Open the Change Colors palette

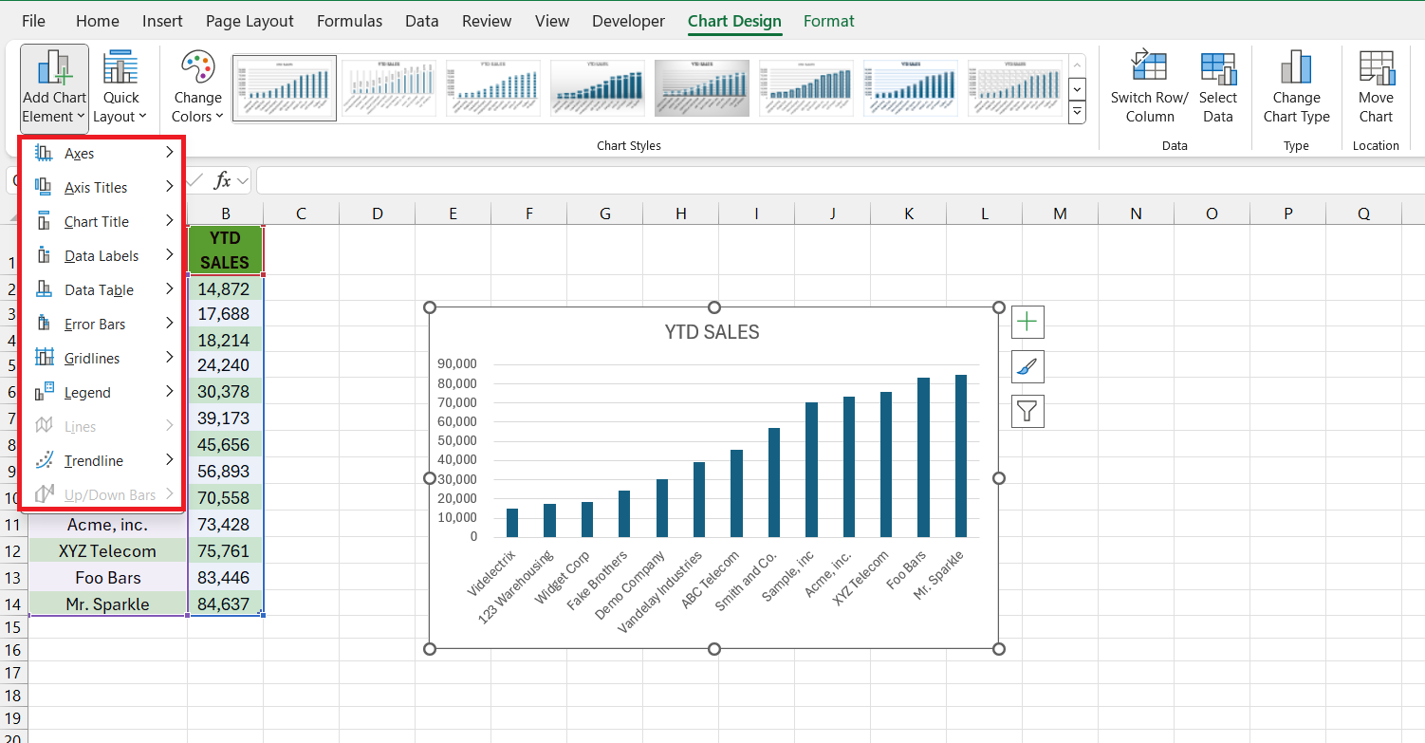pyautogui.click(x=196, y=87)
